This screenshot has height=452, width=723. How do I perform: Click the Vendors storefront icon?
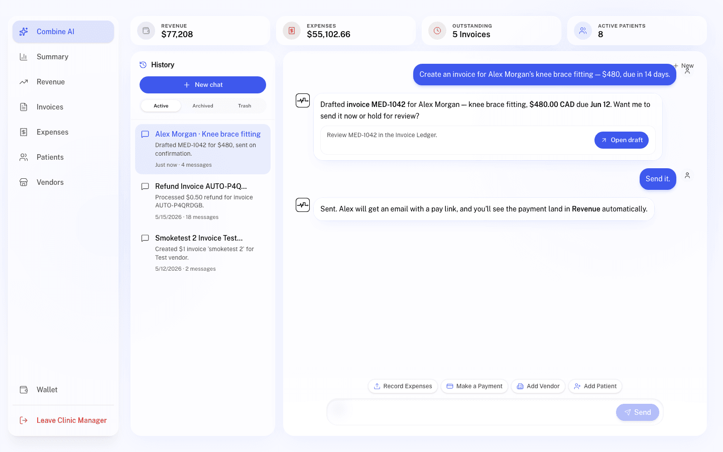(24, 182)
